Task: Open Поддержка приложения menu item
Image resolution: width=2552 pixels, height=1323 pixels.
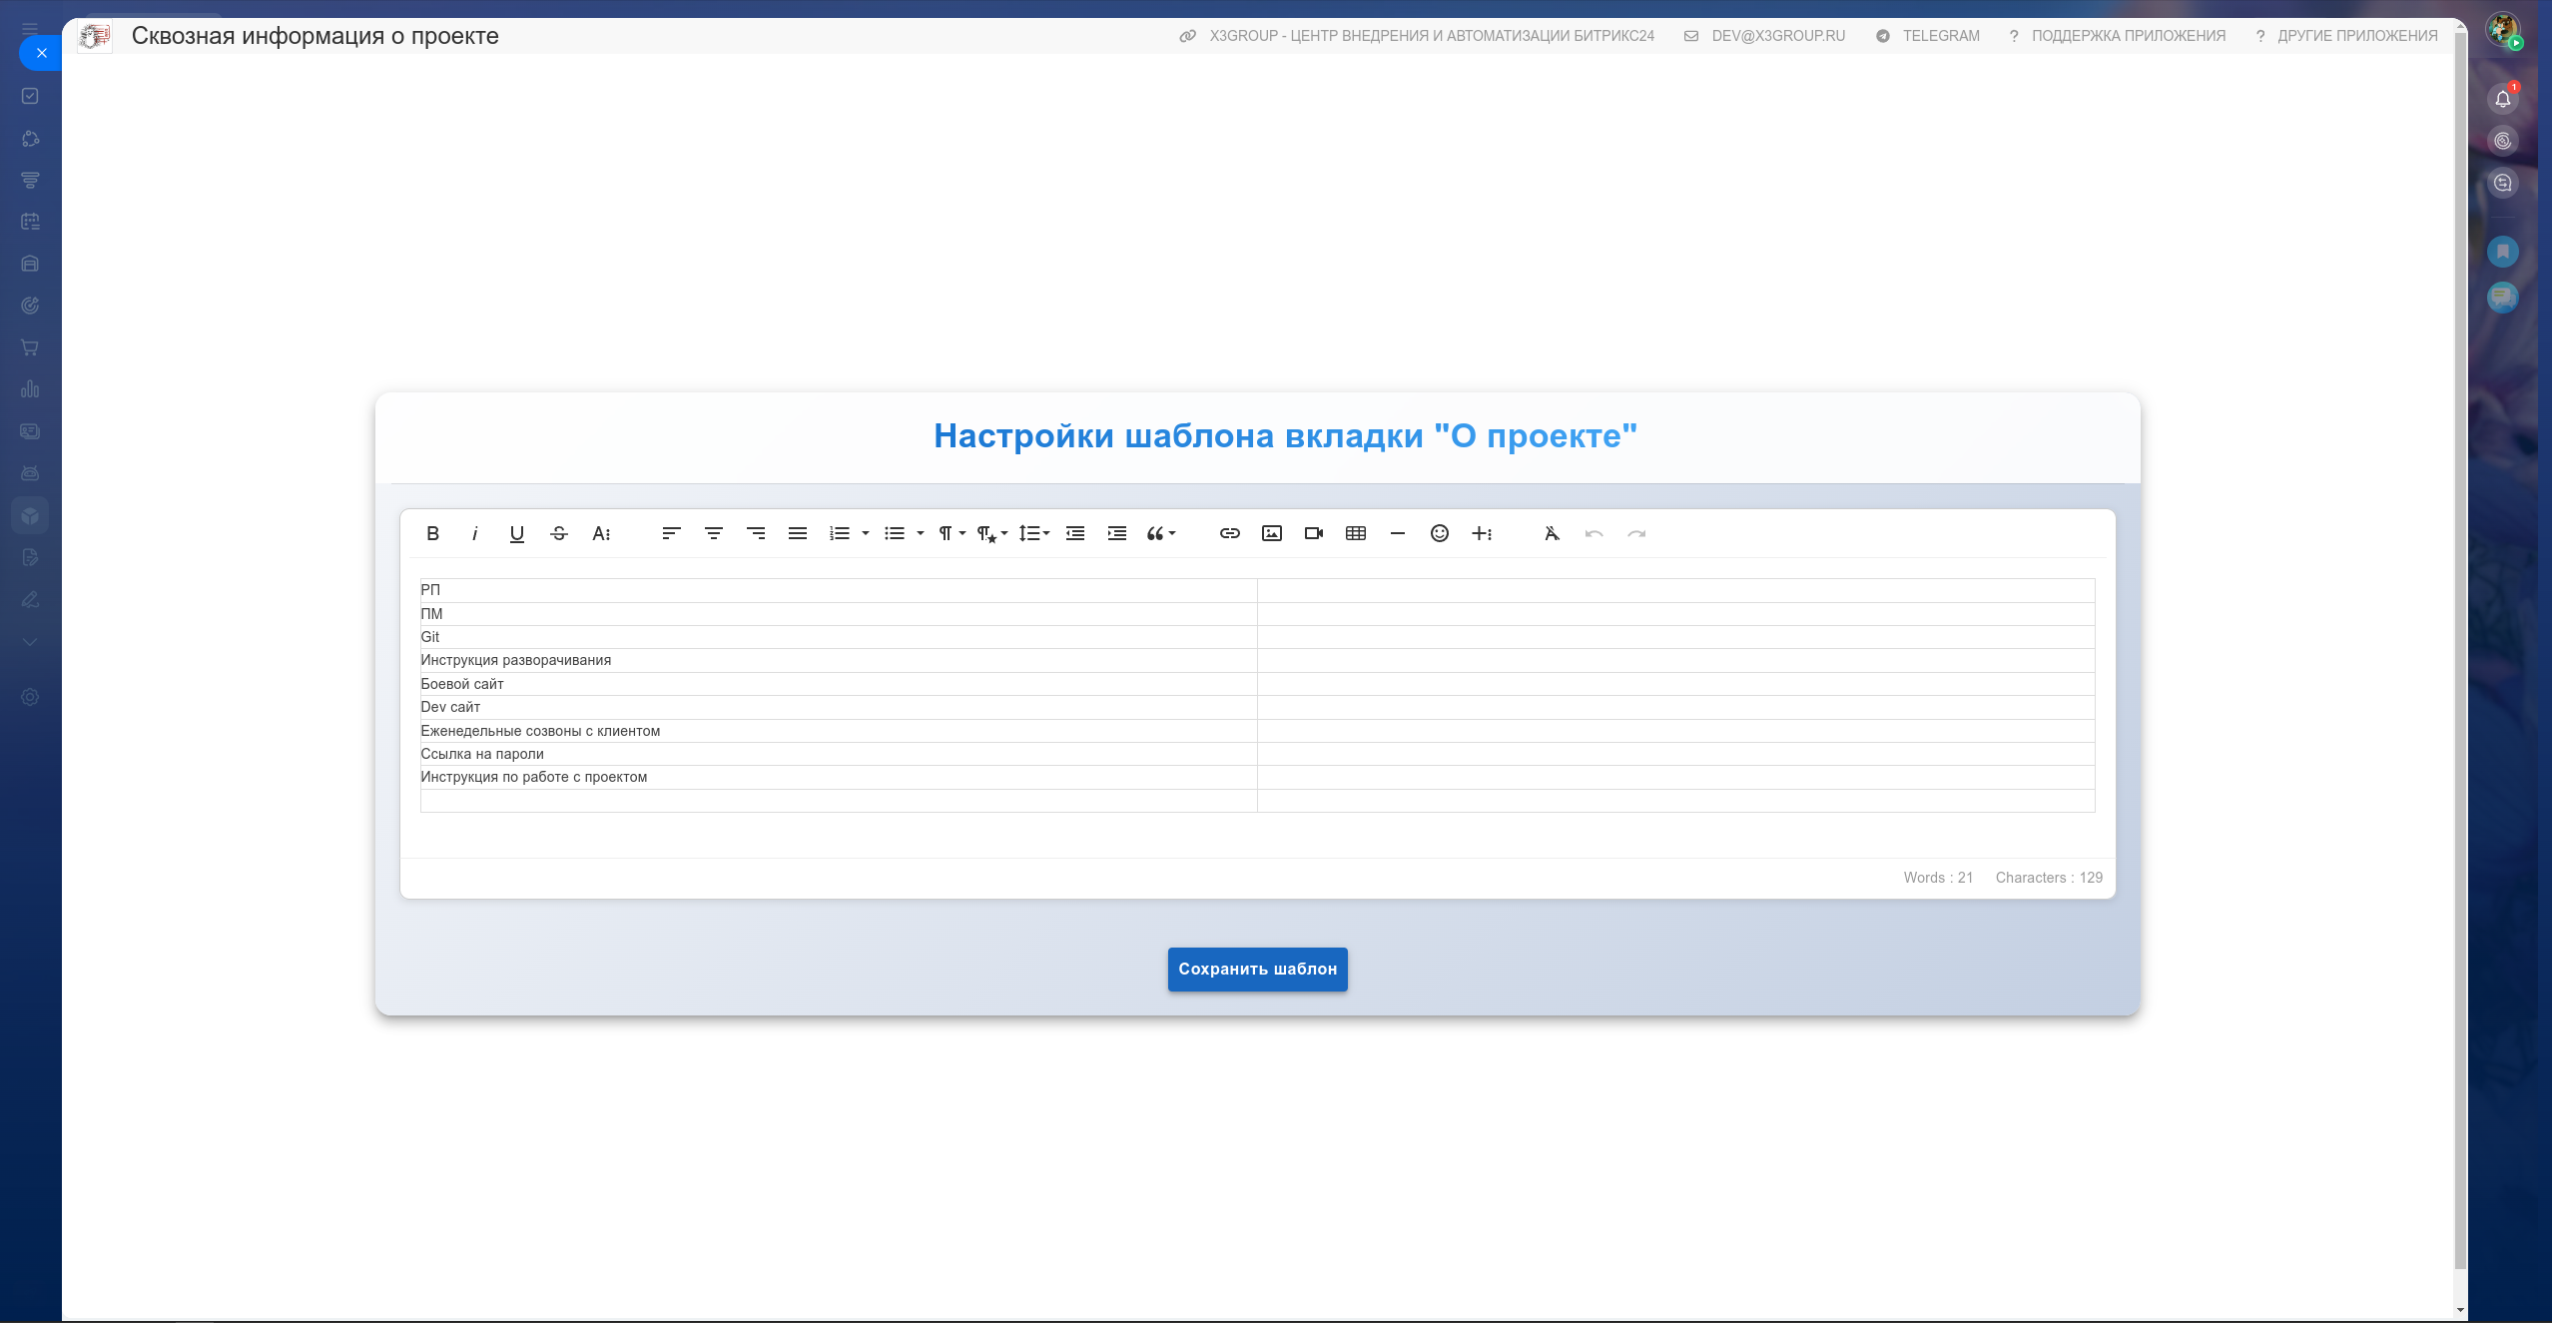Action: pyautogui.click(x=2128, y=36)
